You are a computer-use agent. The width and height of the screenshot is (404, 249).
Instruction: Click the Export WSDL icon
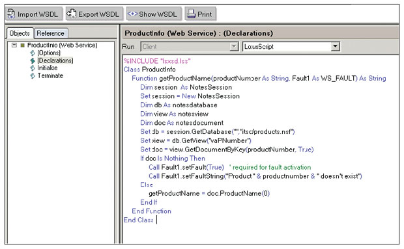coord(72,14)
